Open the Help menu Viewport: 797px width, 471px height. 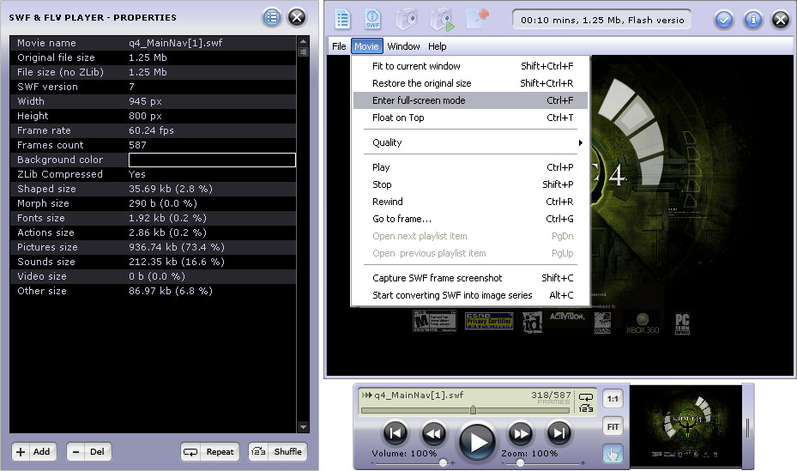[x=438, y=46]
